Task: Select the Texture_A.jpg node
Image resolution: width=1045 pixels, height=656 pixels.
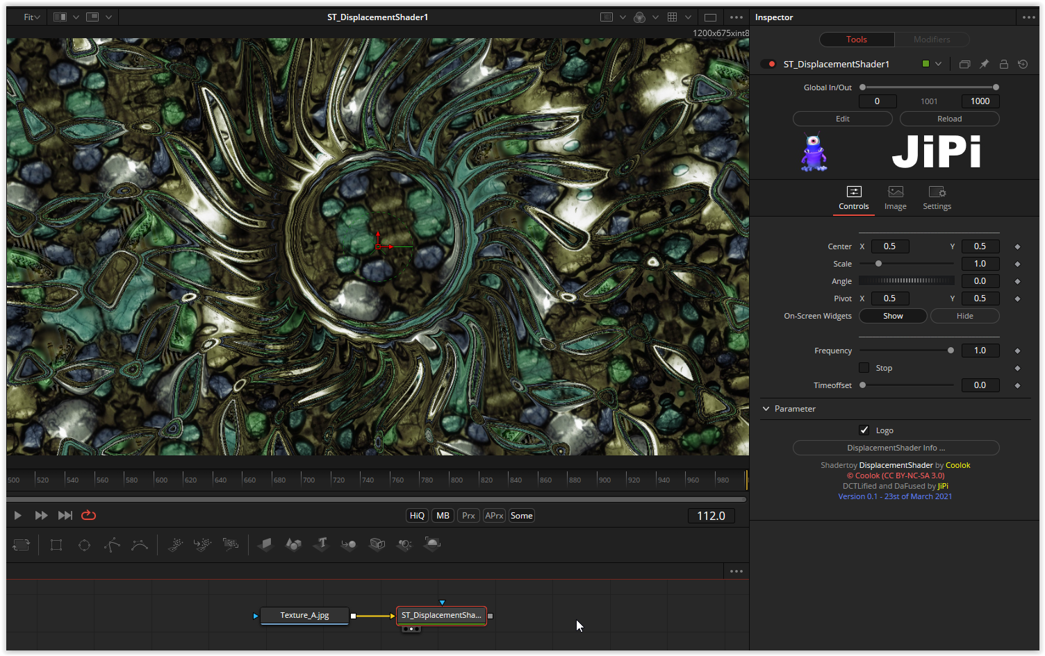Action: pyautogui.click(x=304, y=616)
